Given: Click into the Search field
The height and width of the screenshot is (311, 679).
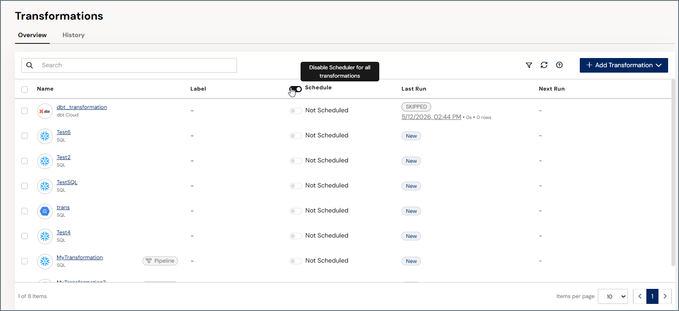Looking at the screenshot, I should coord(129,65).
